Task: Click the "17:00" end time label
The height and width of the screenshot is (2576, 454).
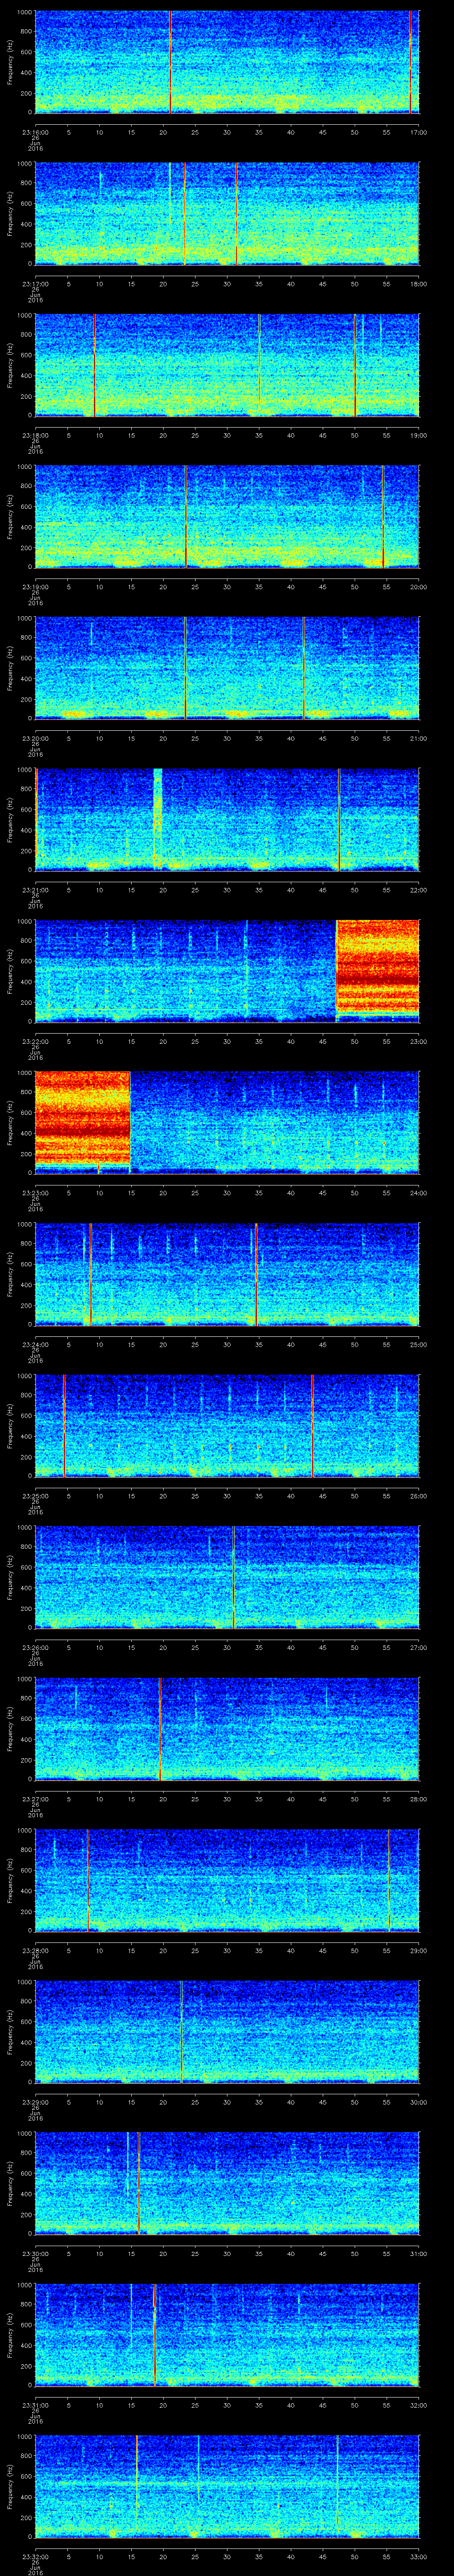Action: click(418, 132)
